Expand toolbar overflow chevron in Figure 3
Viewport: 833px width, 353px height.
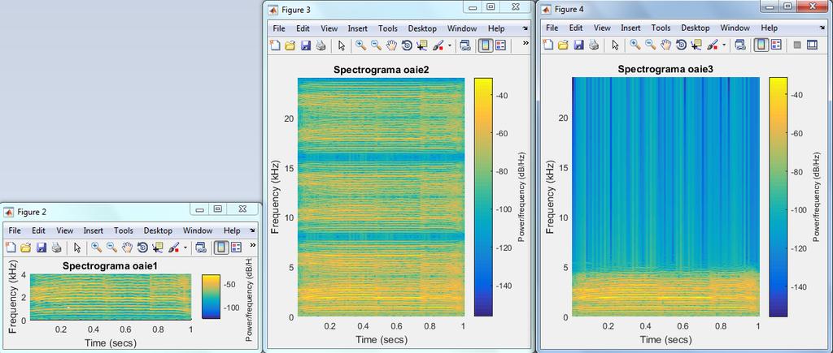tap(526, 43)
